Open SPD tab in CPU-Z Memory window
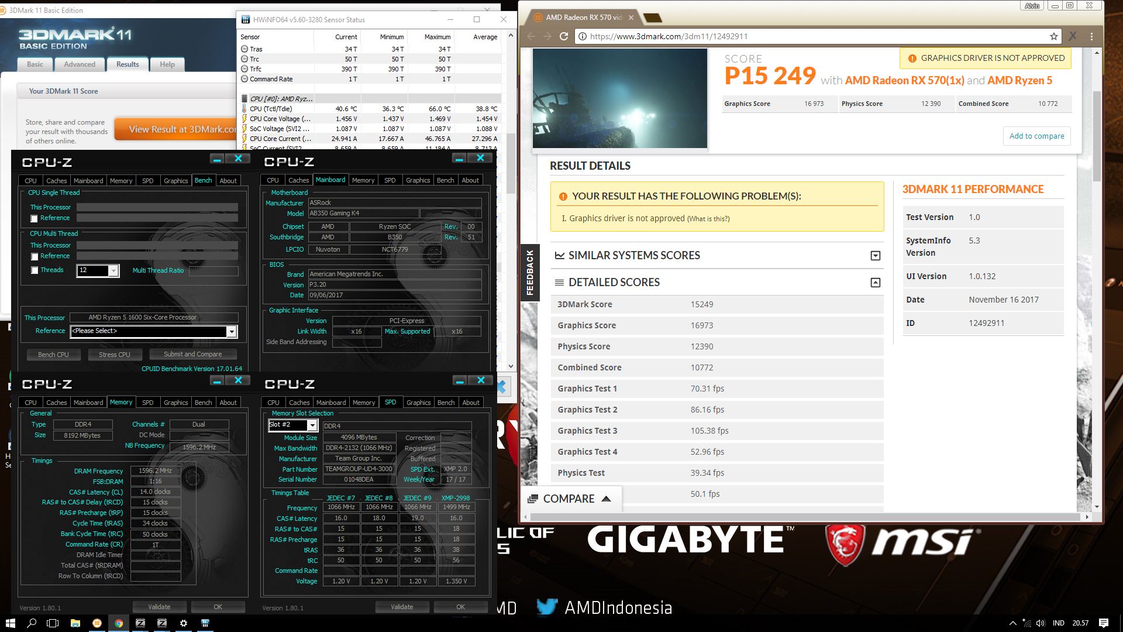Image resolution: width=1123 pixels, height=632 pixels. coord(148,403)
